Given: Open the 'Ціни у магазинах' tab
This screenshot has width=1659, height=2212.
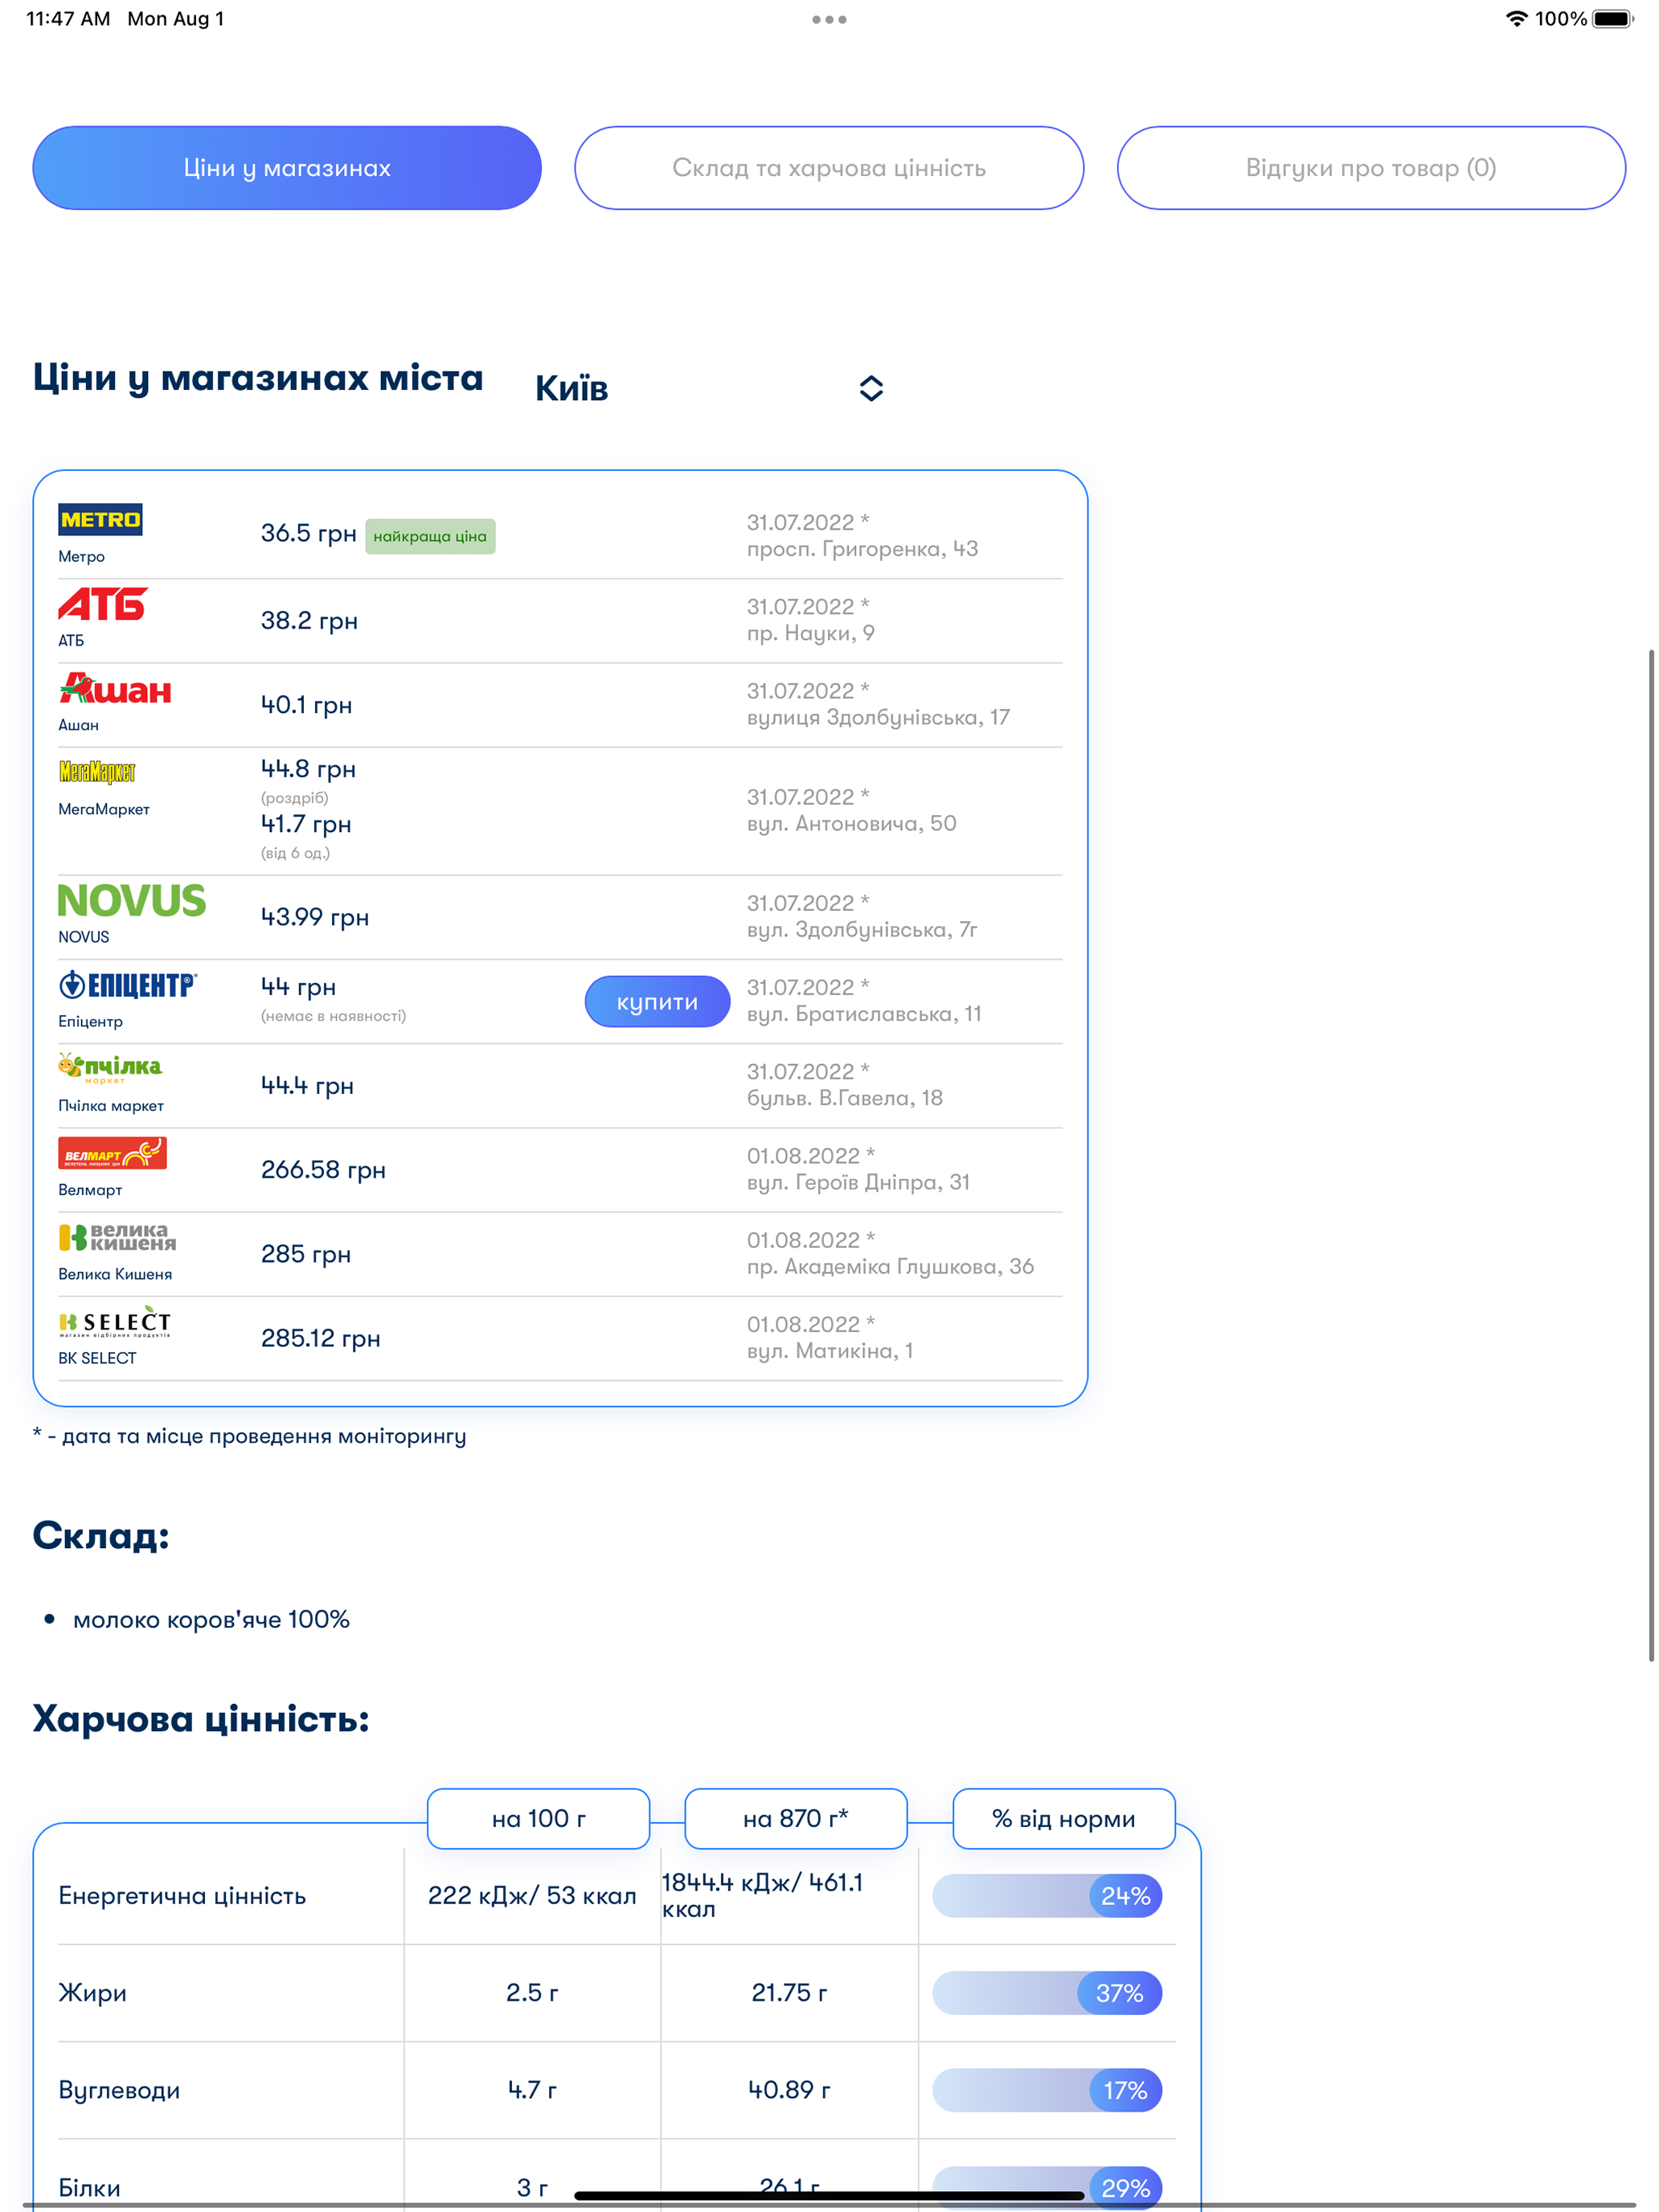Looking at the screenshot, I should point(287,168).
